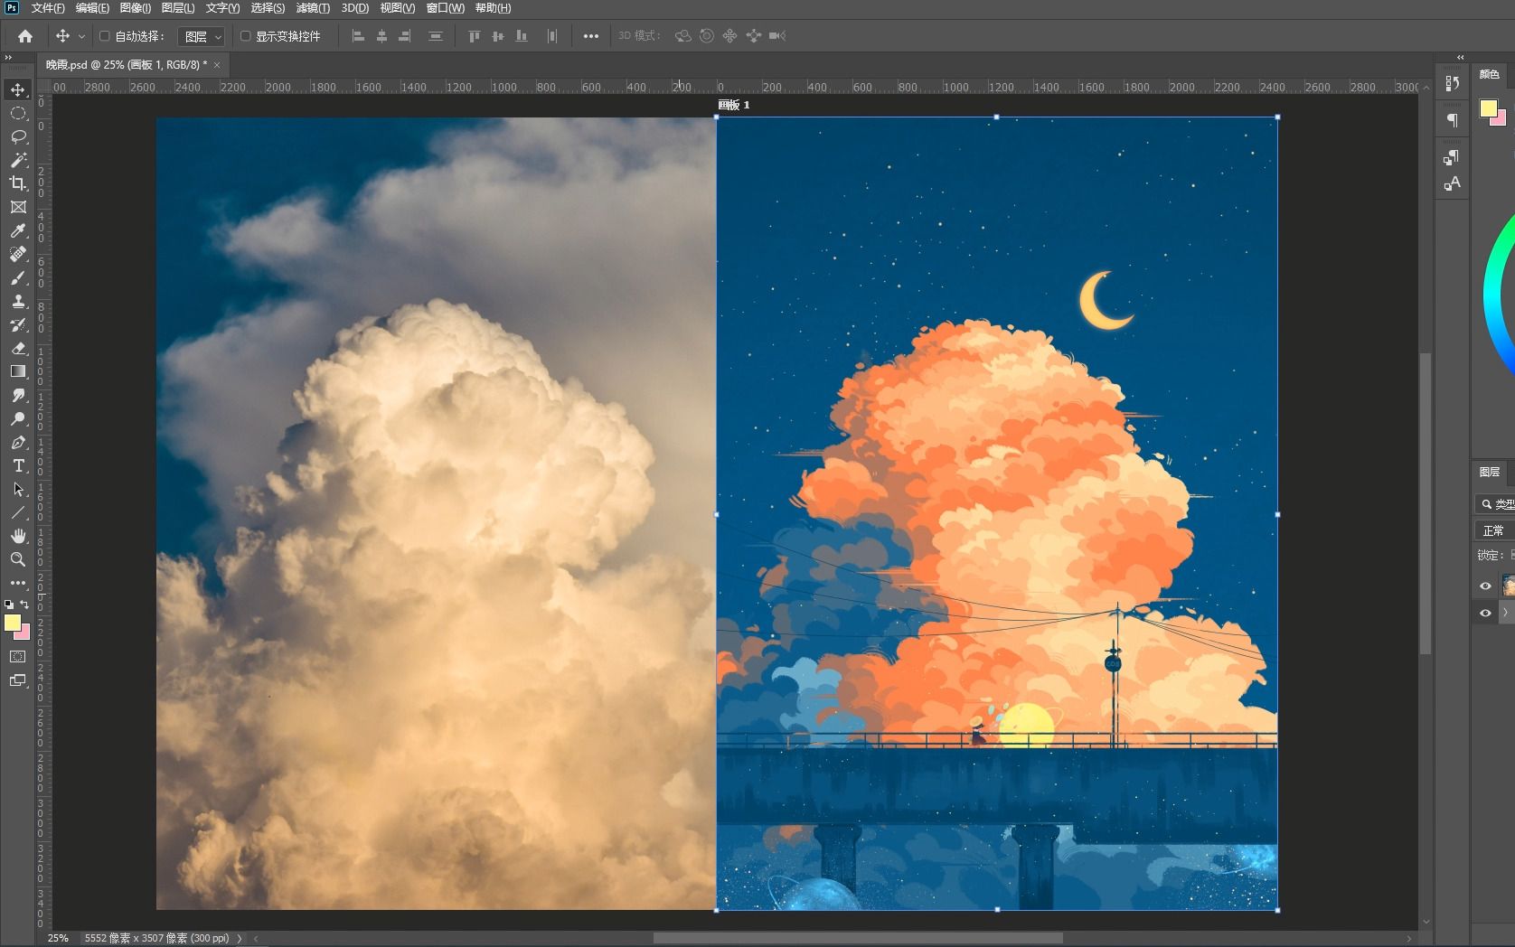Screen dimensions: 1515x947
Task: Enable the 显示变换控件 checkbox
Action: 245,36
